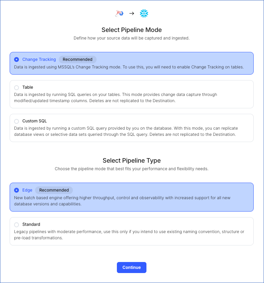Select the Standard pipeline type
Image resolution: width=264 pixels, height=283 pixels.
(x=16, y=224)
